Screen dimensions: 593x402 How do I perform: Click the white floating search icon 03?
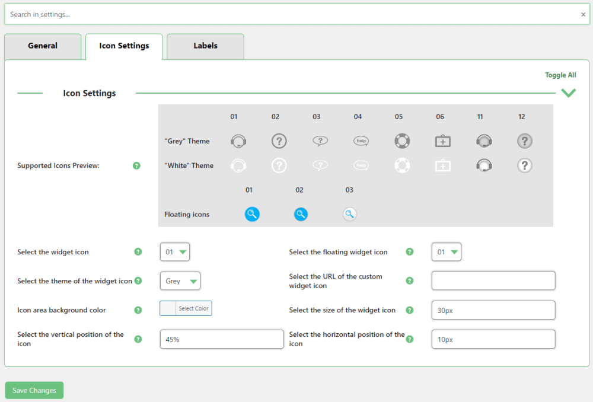349,215
